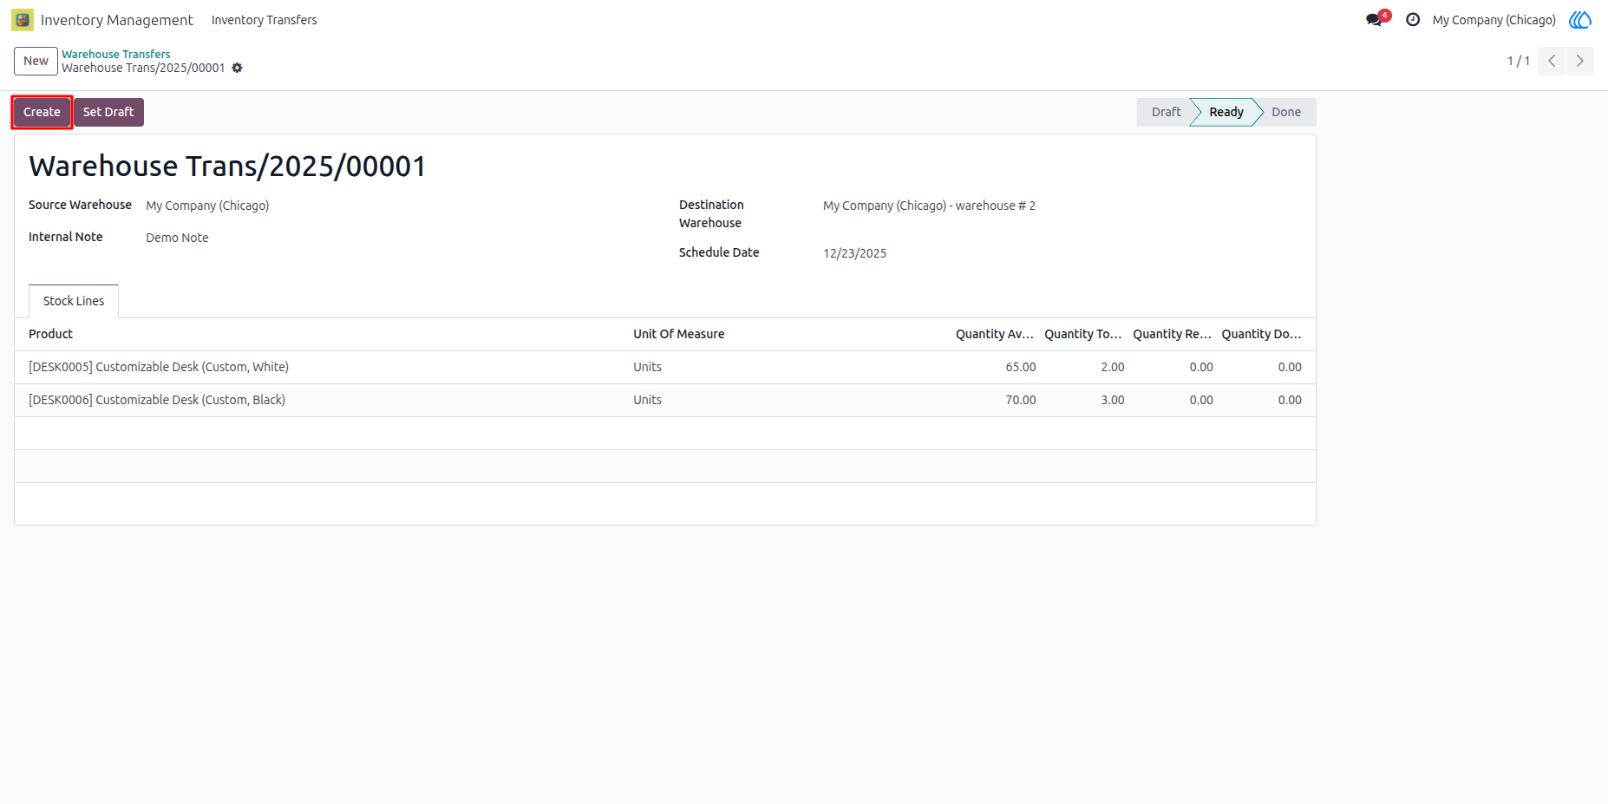This screenshot has height=804, width=1608.
Task: Click the blue user avatar icon
Action: (1580, 20)
